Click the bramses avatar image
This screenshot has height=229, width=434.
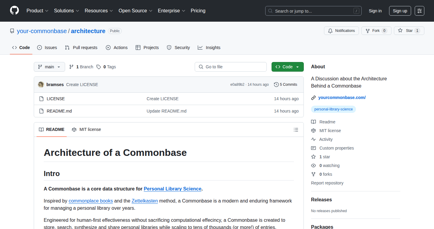[41, 85]
